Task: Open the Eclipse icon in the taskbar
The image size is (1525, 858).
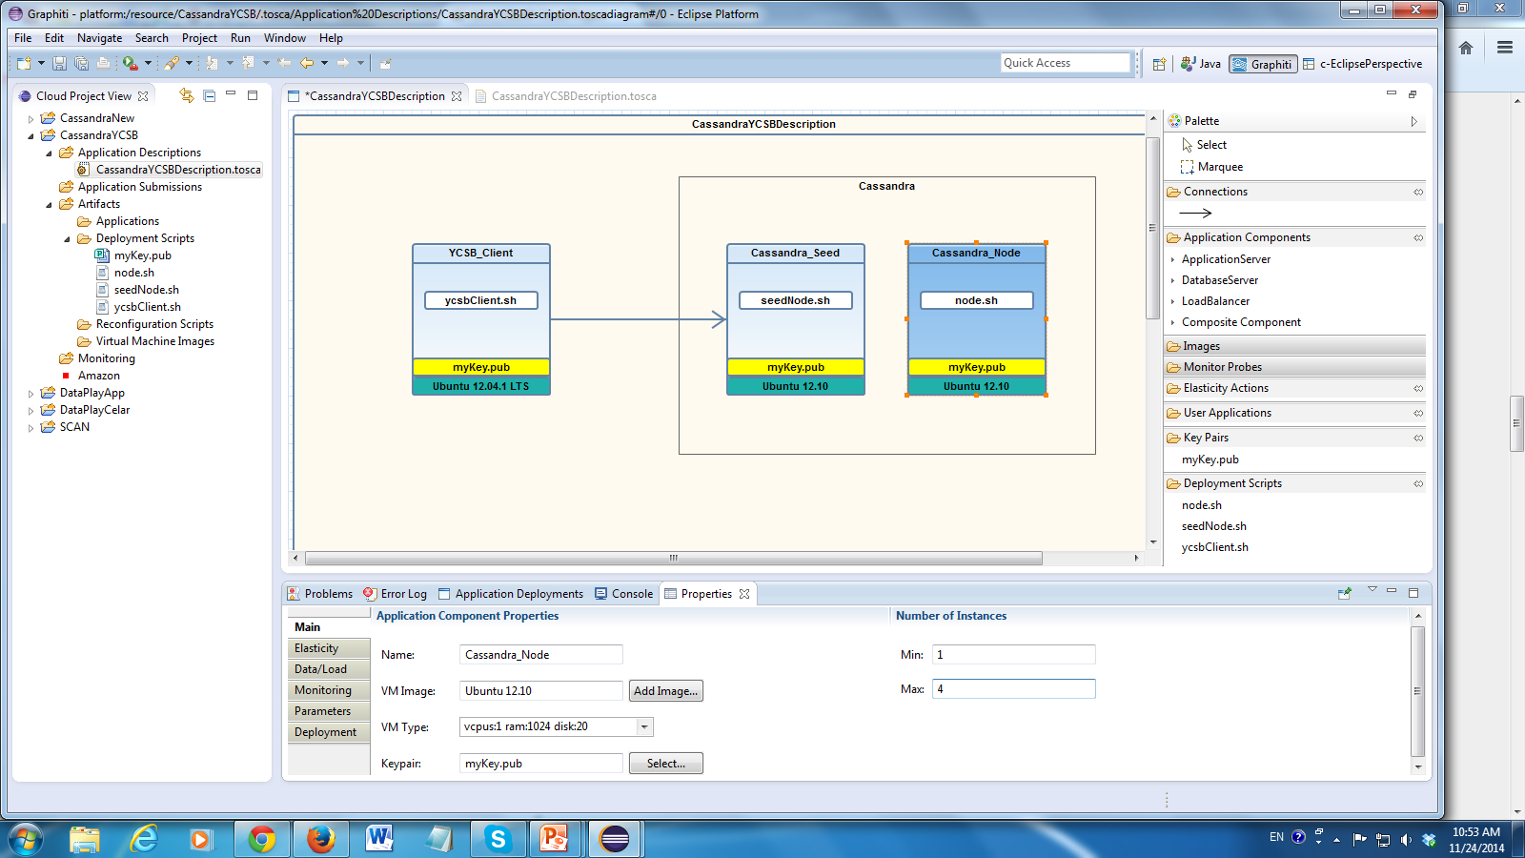Action: [x=615, y=839]
